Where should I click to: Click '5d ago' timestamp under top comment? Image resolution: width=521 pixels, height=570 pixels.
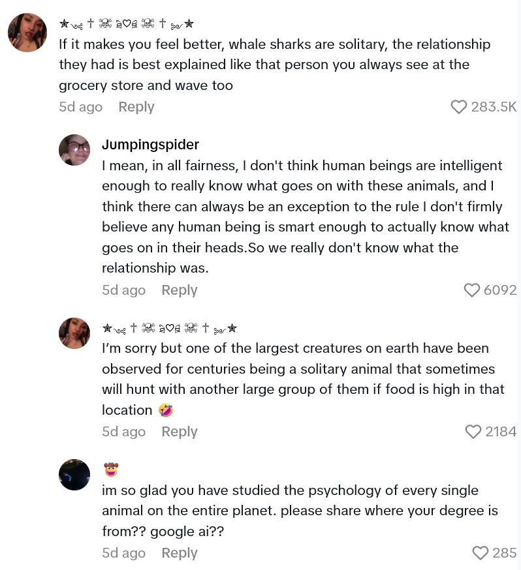pos(80,107)
